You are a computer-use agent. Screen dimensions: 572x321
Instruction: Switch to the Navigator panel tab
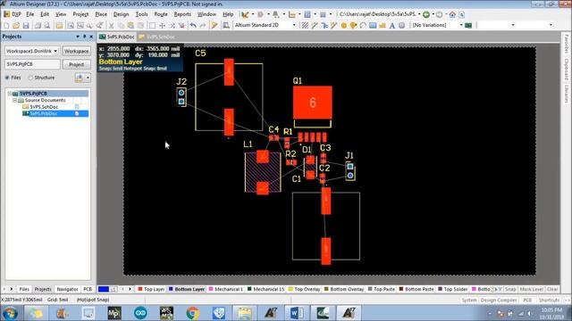pyautogui.click(x=68, y=289)
